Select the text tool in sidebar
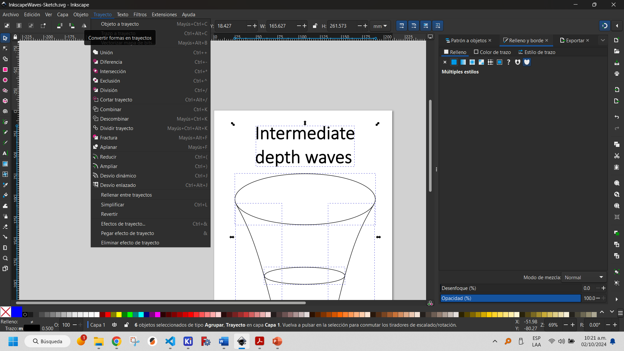 point(5,153)
